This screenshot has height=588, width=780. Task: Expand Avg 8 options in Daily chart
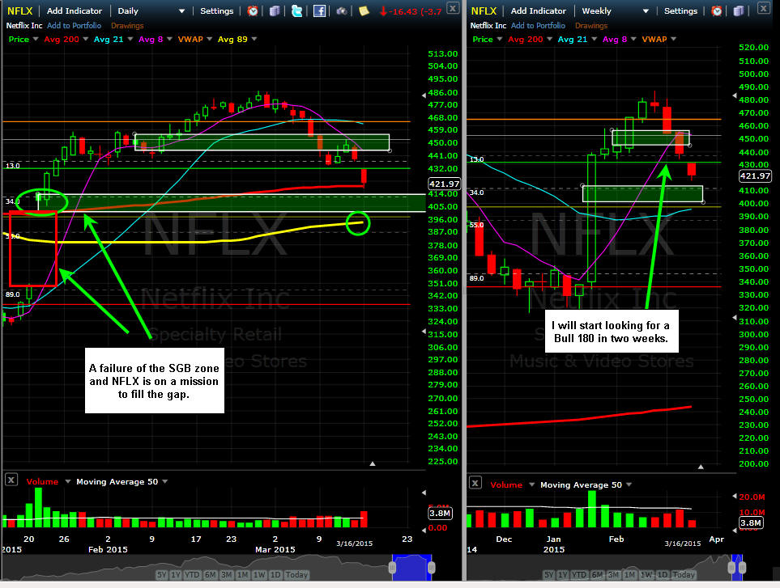tap(169, 40)
